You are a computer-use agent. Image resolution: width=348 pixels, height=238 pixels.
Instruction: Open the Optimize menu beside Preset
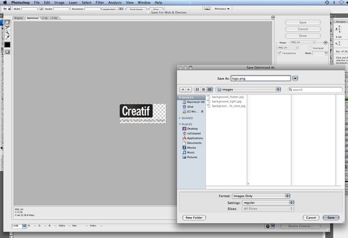click(x=325, y=42)
